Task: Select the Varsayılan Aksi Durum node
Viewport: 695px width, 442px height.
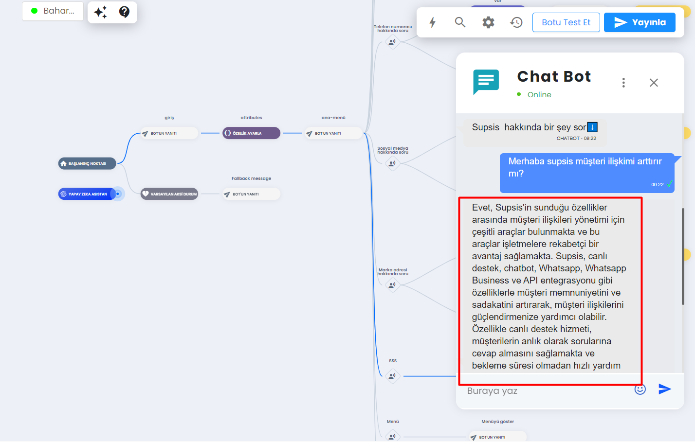Action: tap(169, 194)
